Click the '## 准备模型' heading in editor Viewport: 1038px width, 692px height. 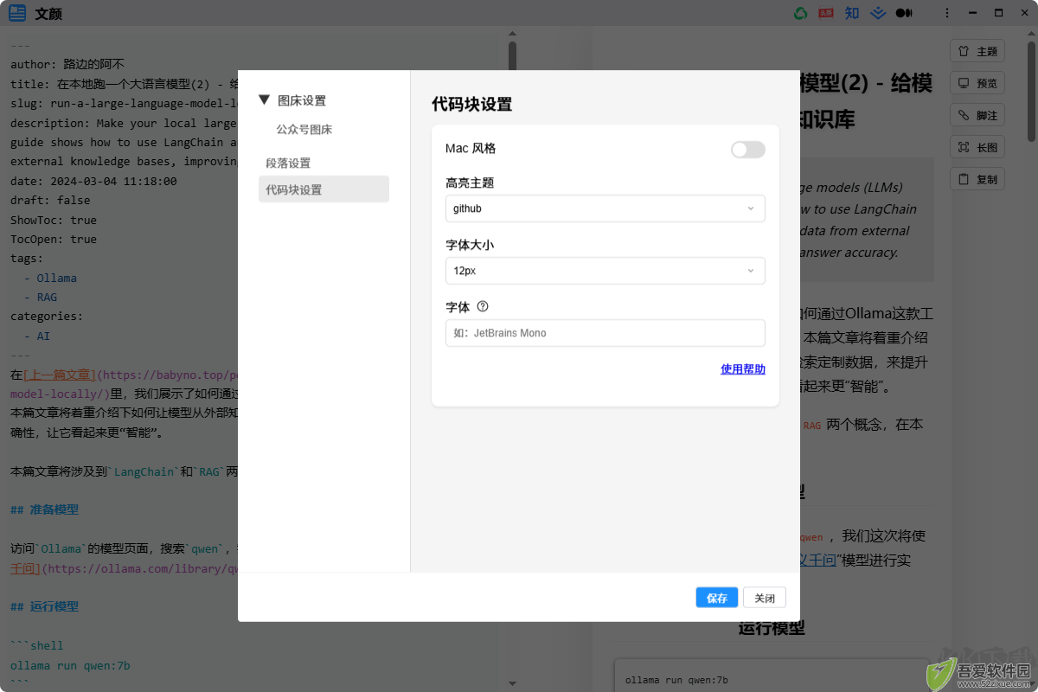(x=44, y=509)
